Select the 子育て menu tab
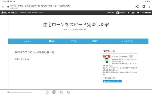152x95 pixels. [x=95, y=41]
